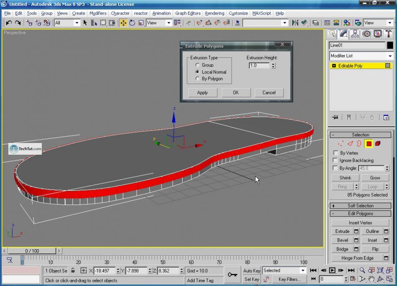This screenshot has height=286, width=397.
Task: Open the Material Editor icon
Action: [347, 23]
